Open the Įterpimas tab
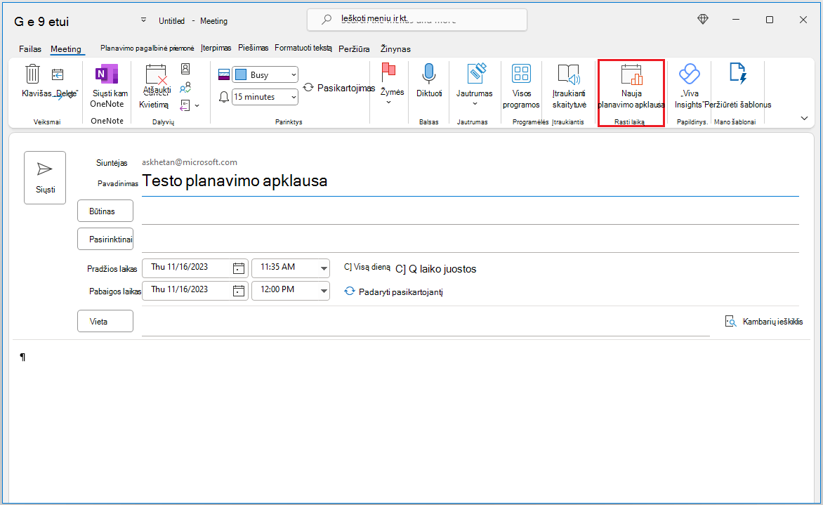This screenshot has height=505, width=823. (216, 48)
